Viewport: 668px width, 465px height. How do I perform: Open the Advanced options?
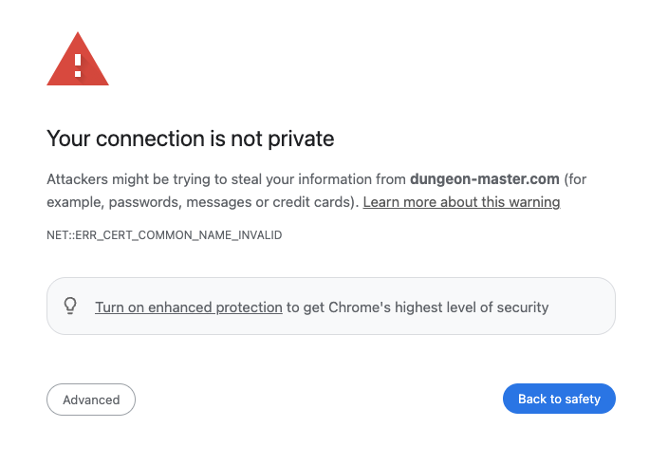point(91,400)
